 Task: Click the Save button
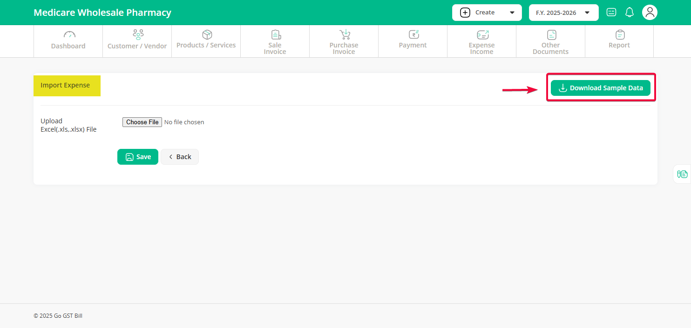pyautogui.click(x=138, y=157)
